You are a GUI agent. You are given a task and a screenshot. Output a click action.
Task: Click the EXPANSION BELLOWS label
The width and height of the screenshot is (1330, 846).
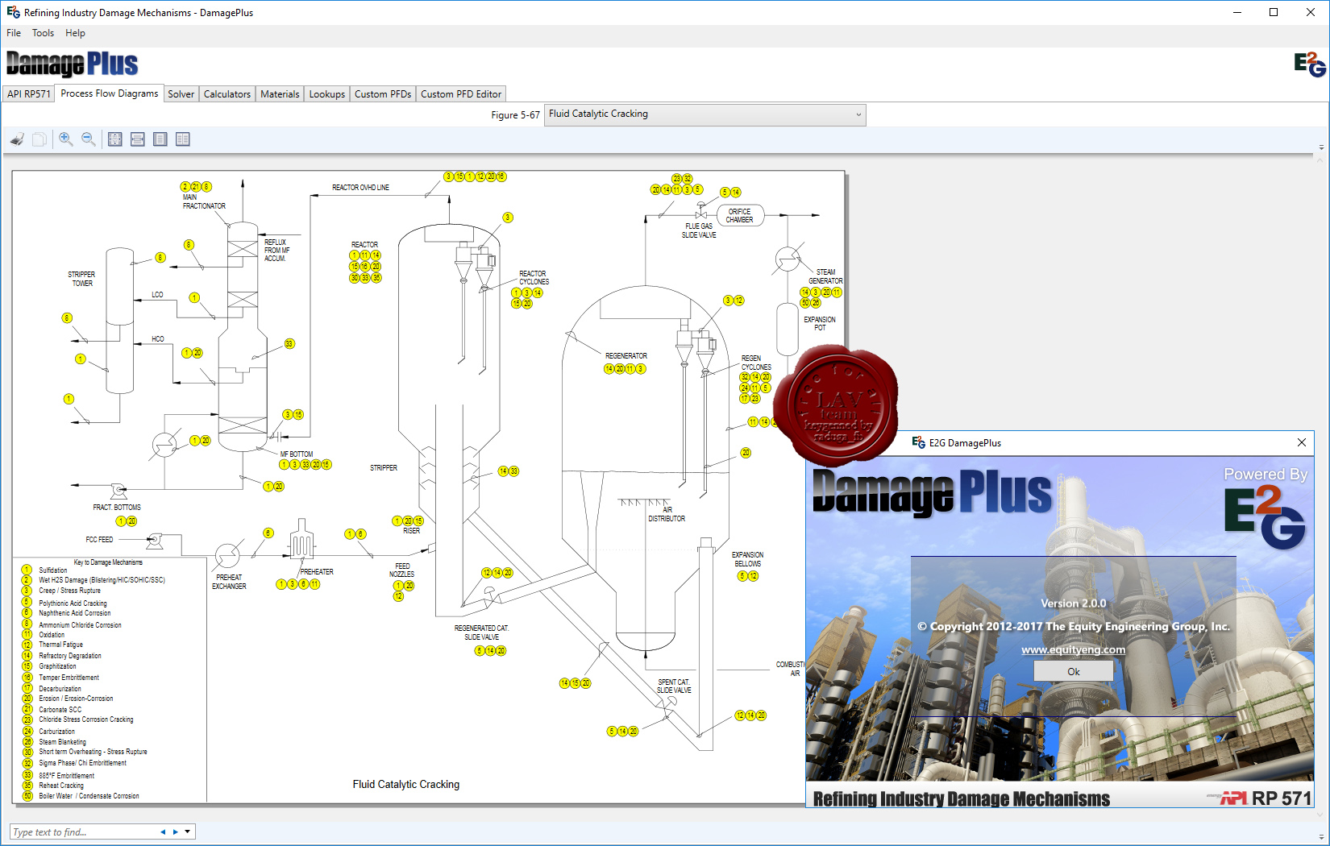pos(747,559)
